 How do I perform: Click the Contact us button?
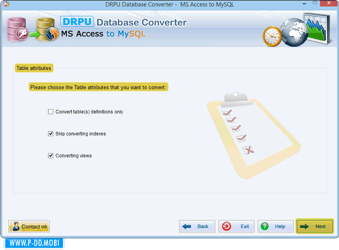[29, 226]
